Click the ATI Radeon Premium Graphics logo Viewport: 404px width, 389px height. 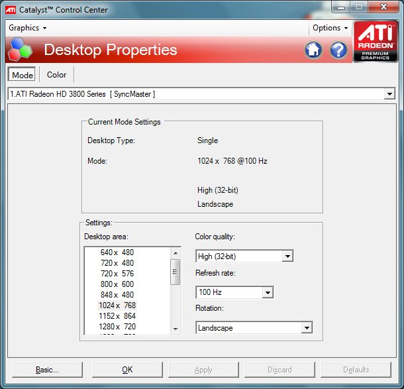[375, 42]
